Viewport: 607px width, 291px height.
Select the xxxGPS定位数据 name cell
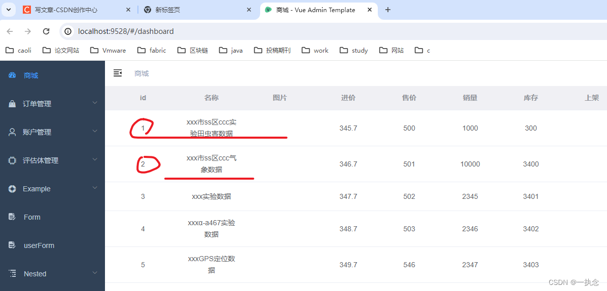coord(211,265)
